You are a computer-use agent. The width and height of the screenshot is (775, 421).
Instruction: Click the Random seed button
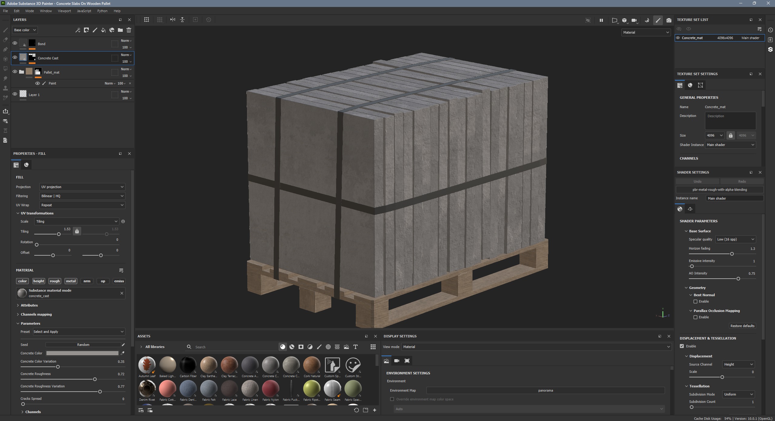click(83, 345)
